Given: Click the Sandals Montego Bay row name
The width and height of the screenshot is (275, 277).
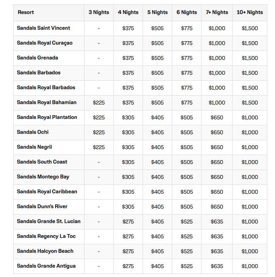Looking at the screenshot, I should point(43,177).
